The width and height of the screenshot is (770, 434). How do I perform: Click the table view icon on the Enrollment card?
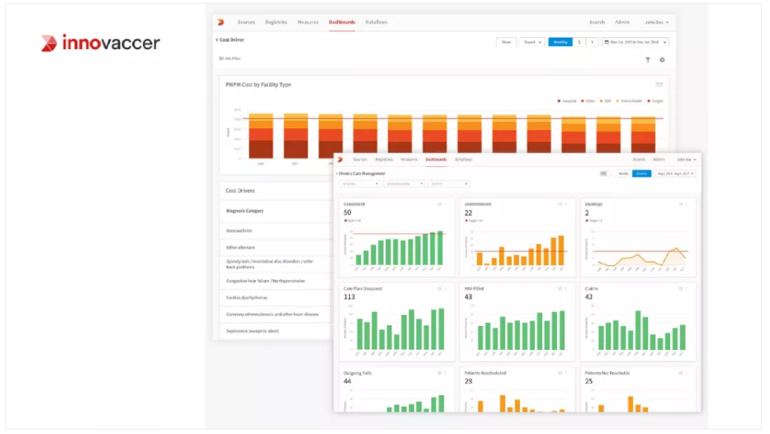point(439,204)
